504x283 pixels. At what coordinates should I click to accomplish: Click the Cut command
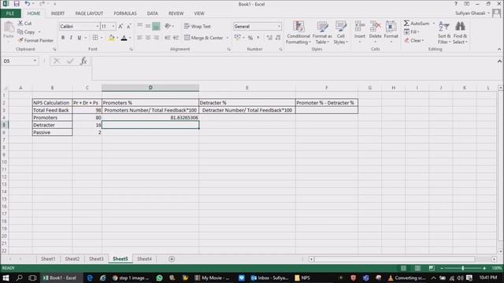click(24, 24)
